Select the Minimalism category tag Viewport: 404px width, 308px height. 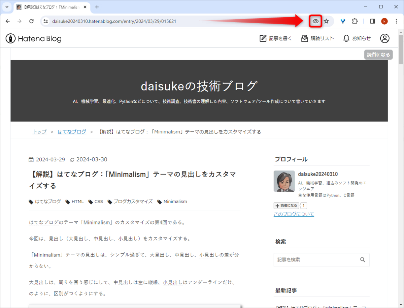pyautogui.click(x=172, y=202)
